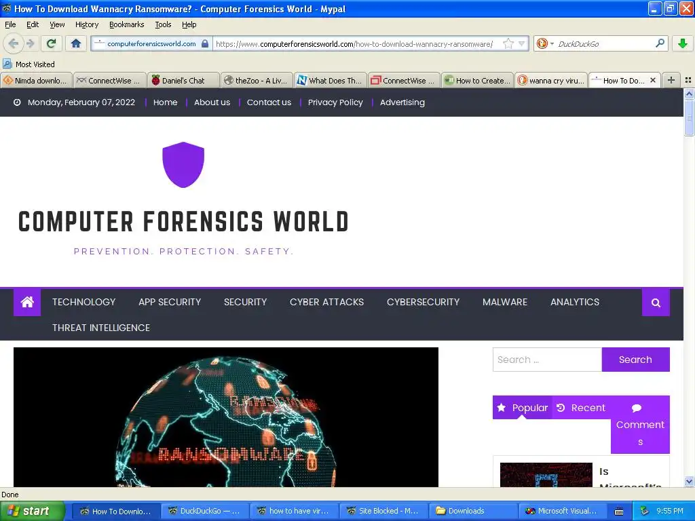Open the Cyber Attacks category
Viewport: 695px width, 521px height.
coord(326,302)
